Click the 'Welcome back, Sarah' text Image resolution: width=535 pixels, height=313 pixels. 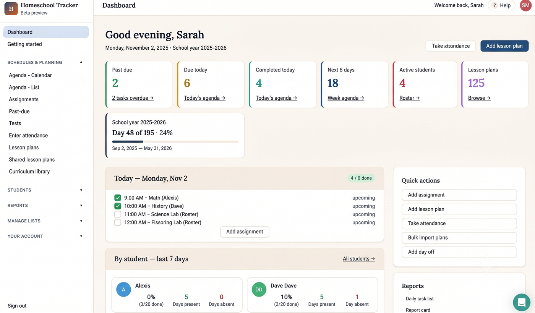click(459, 5)
